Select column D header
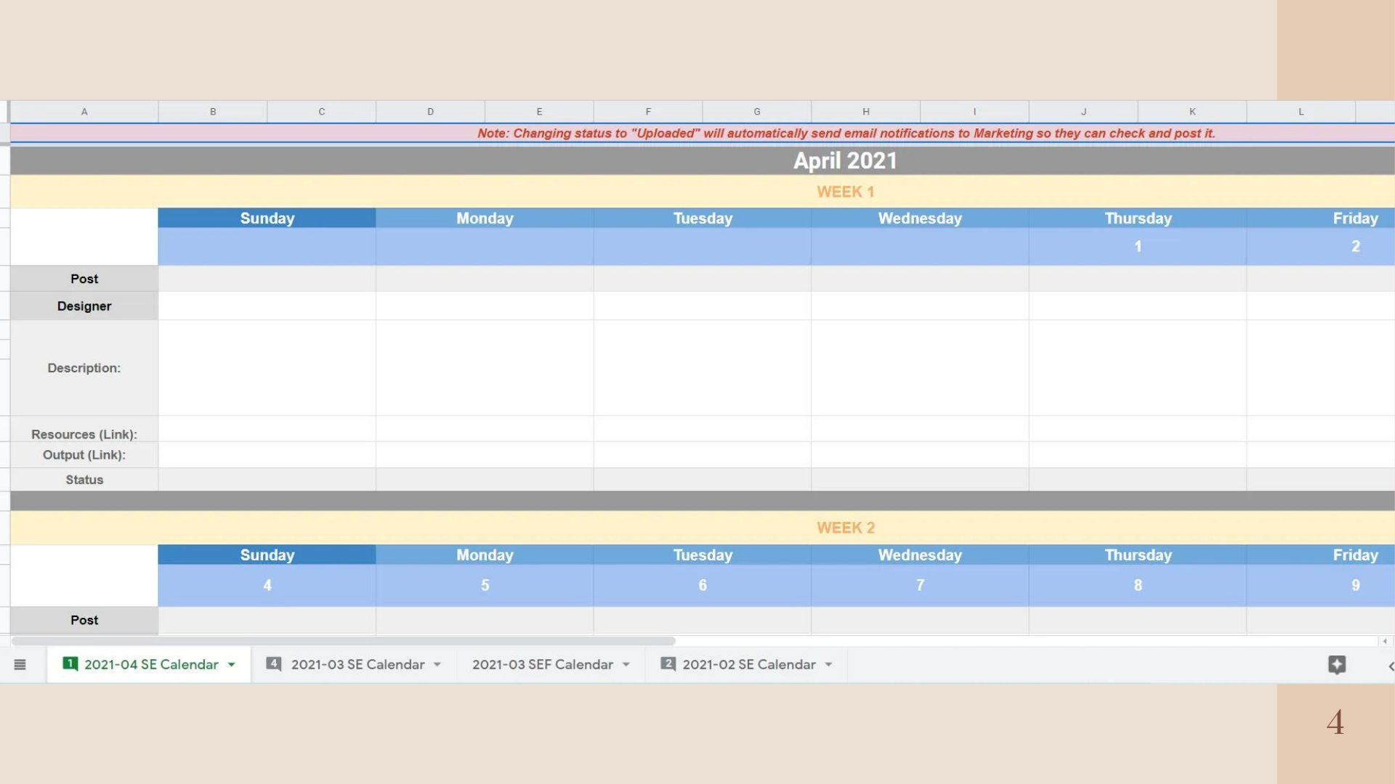This screenshot has height=784, width=1395. pyautogui.click(x=430, y=112)
